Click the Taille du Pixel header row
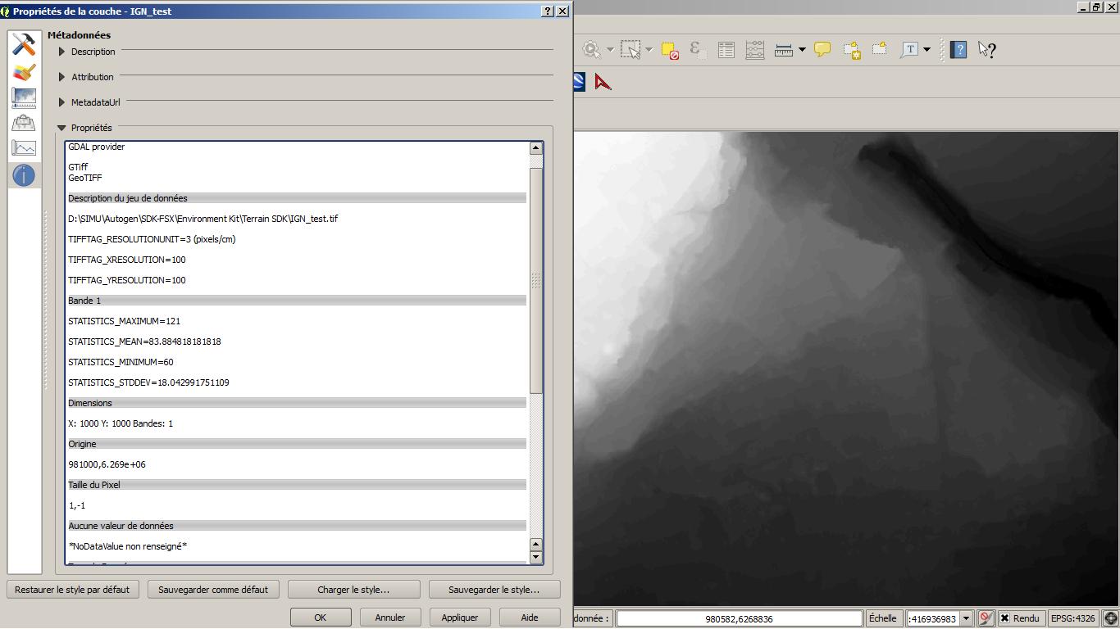The width and height of the screenshot is (1120, 629). click(x=297, y=485)
